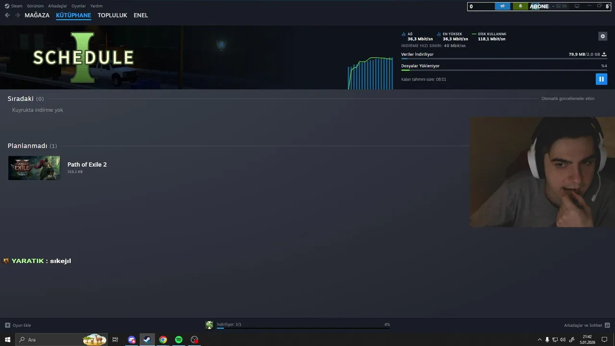Click the Veriler İndiriliyor progress bar
615x346 pixels.
pos(504,59)
